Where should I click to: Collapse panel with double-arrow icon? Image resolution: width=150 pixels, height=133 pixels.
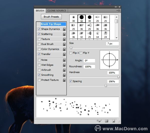tap(116, 7)
